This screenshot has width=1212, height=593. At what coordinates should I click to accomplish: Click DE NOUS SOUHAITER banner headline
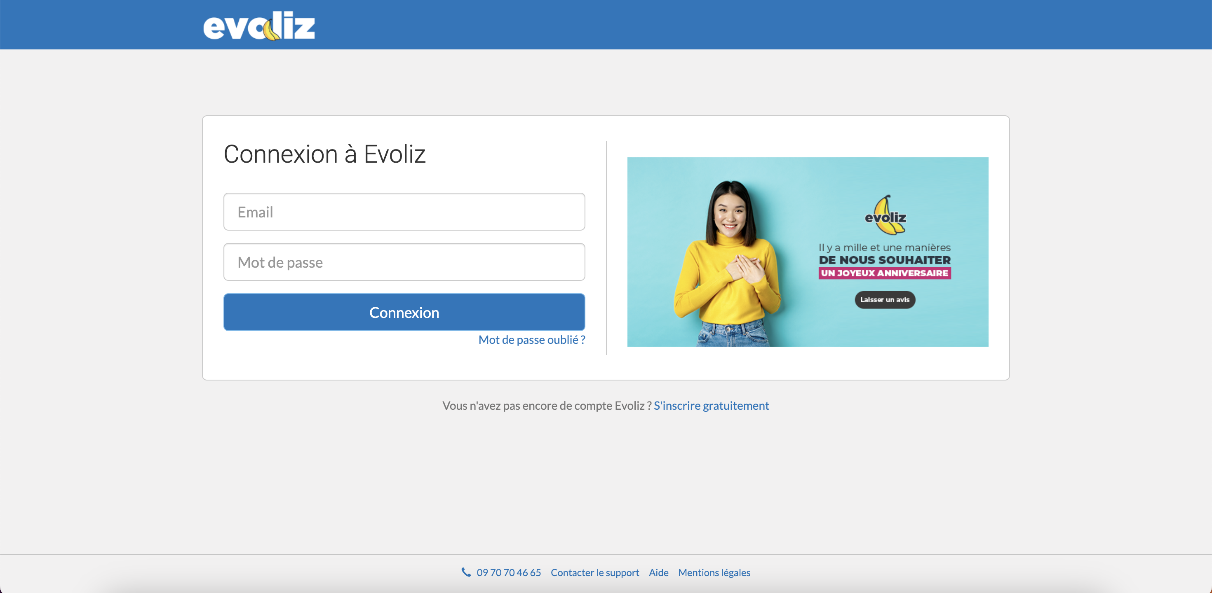click(x=885, y=260)
